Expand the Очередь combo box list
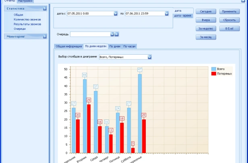Screen dimensions: 248x163 pos(112,34)
